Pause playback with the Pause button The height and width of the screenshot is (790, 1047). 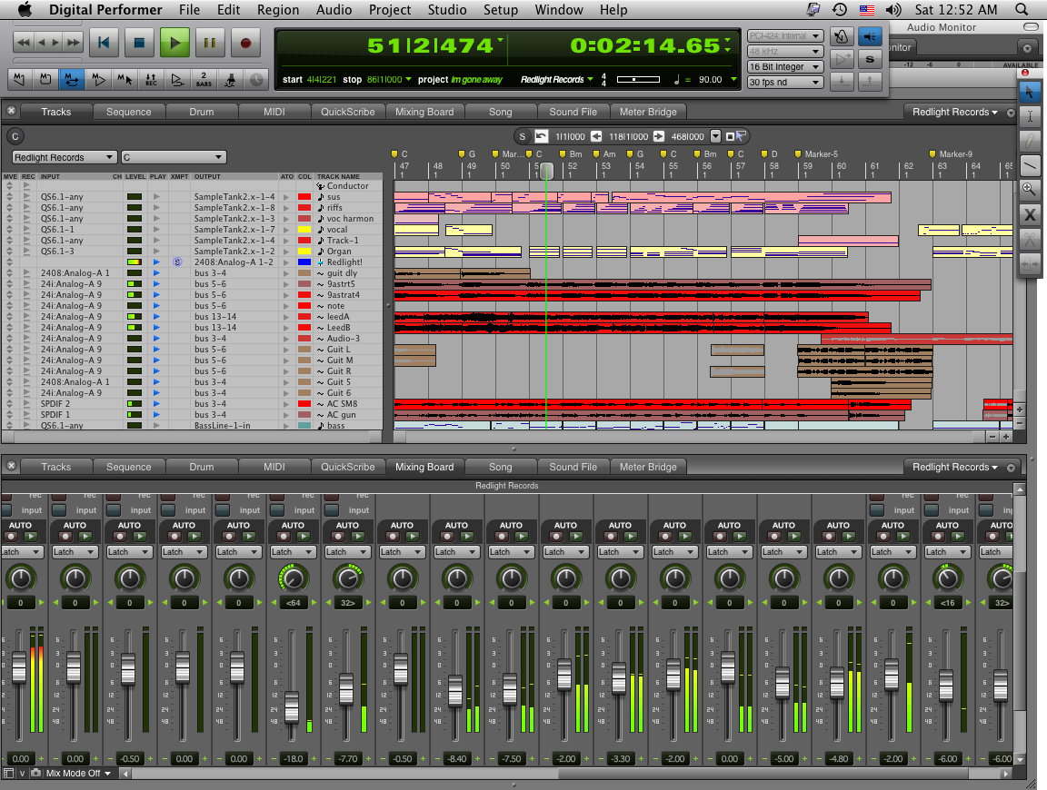[x=210, y=43]
